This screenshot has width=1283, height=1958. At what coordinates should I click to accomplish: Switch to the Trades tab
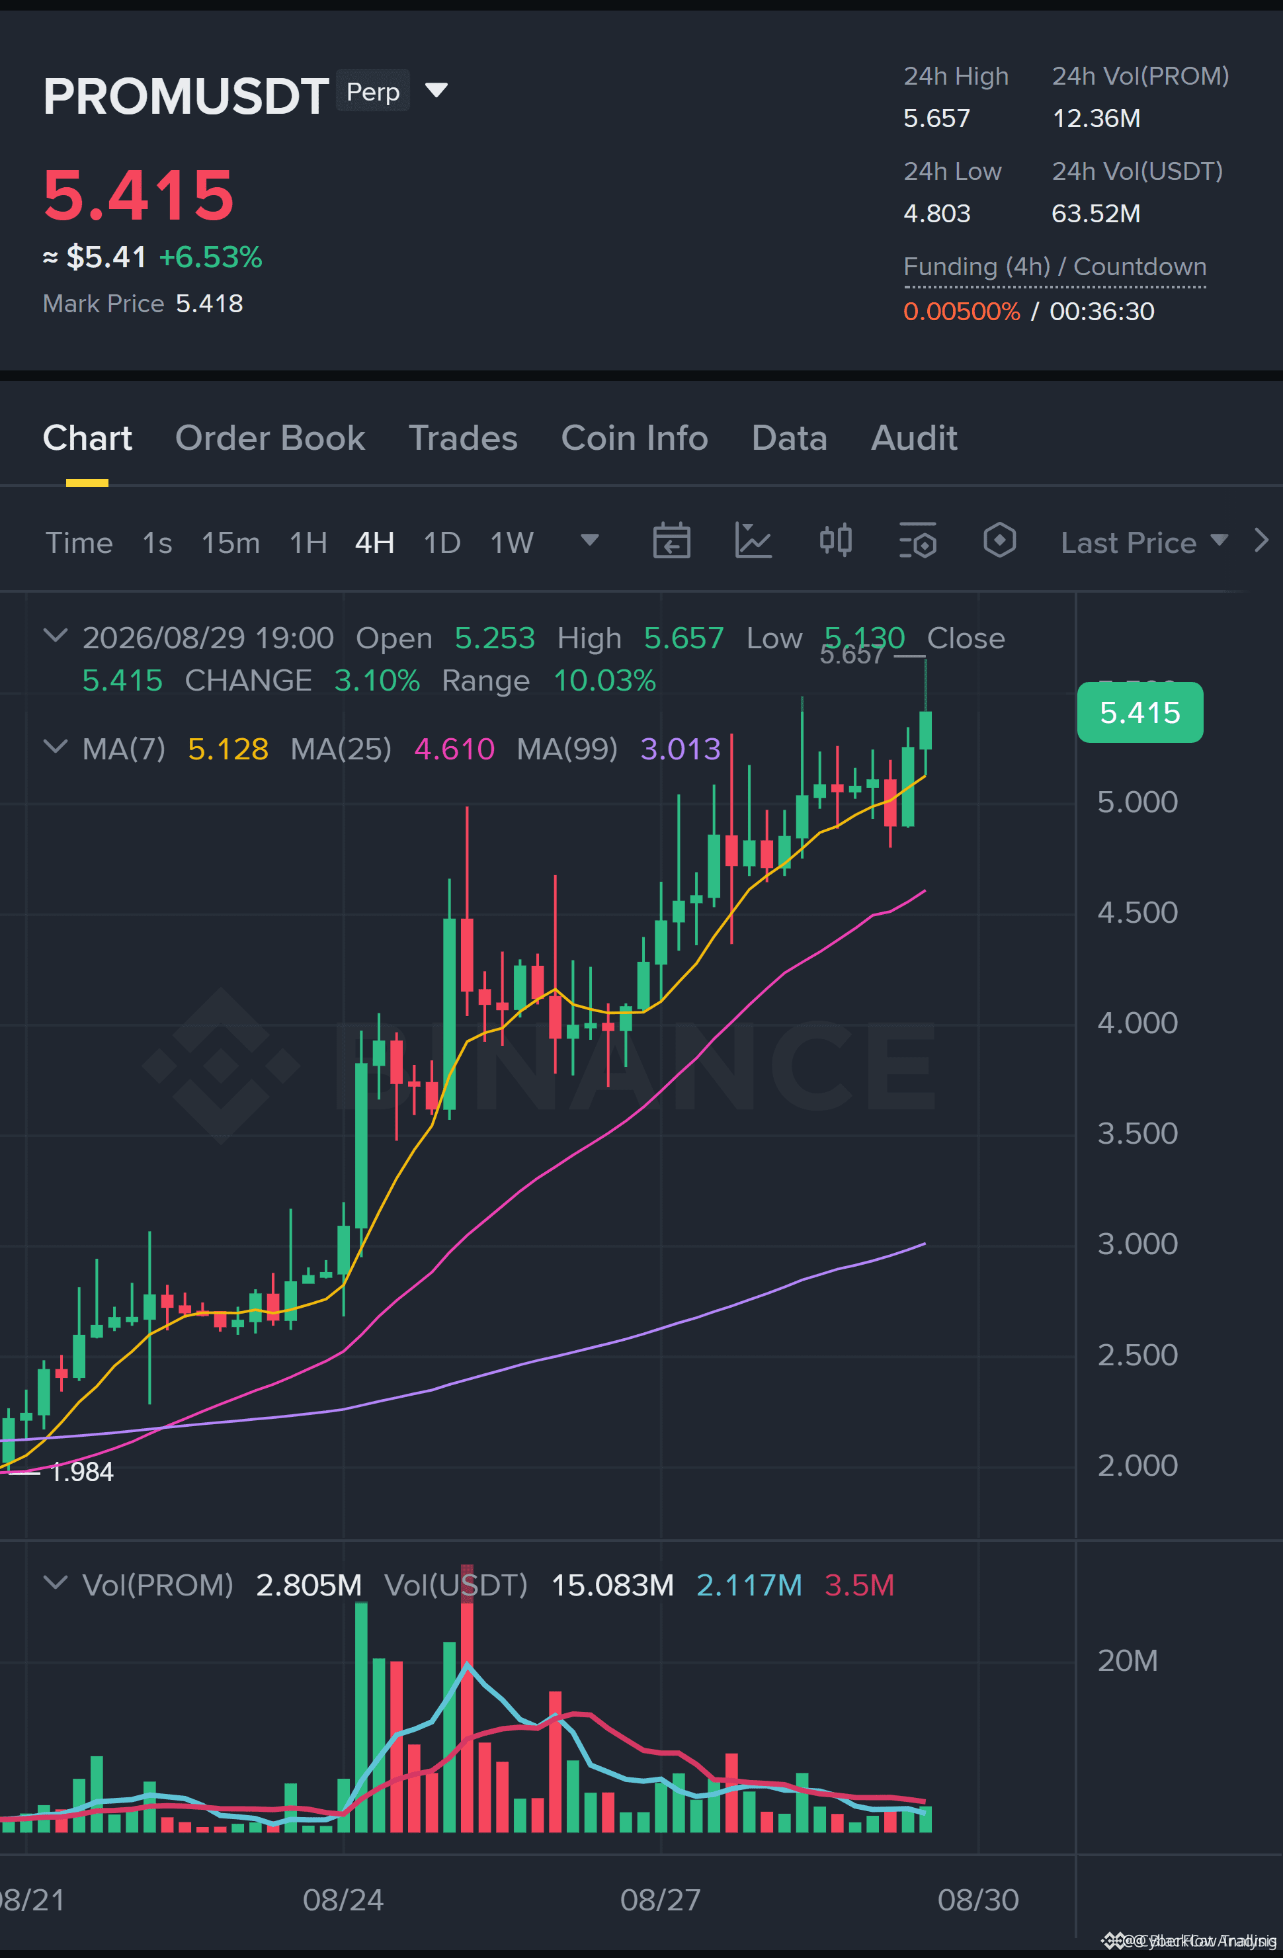point(463,438)
